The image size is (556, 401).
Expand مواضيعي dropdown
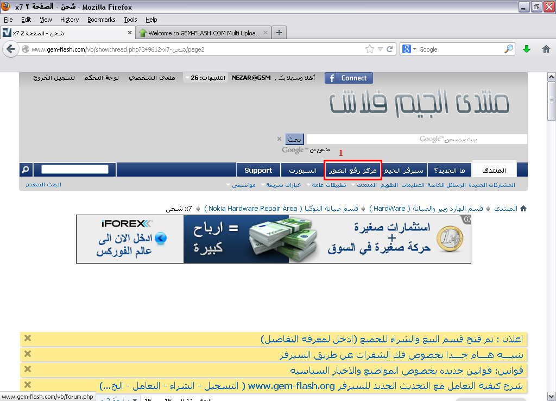[241, 185]
